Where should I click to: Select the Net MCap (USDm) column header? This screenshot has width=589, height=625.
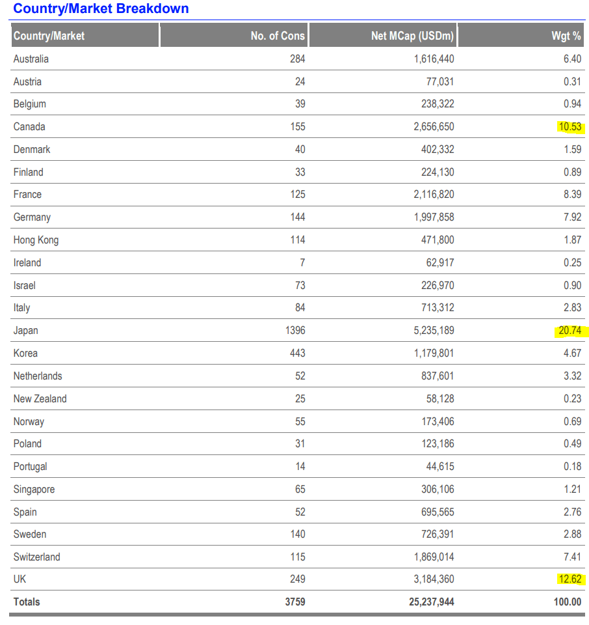coord(412,36)
